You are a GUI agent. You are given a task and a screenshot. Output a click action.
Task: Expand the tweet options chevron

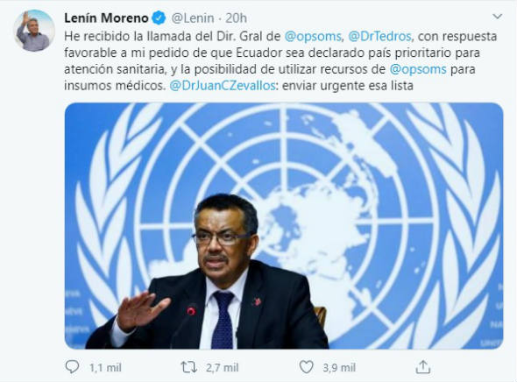click(x=497, y=16)
